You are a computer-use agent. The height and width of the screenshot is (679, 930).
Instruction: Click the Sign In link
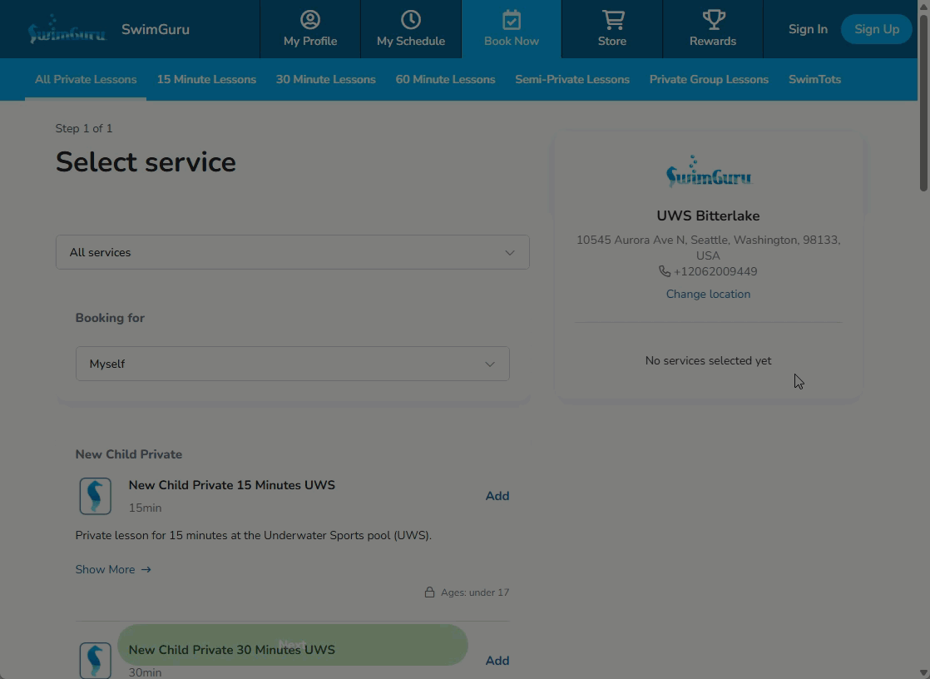coord(808,29)
